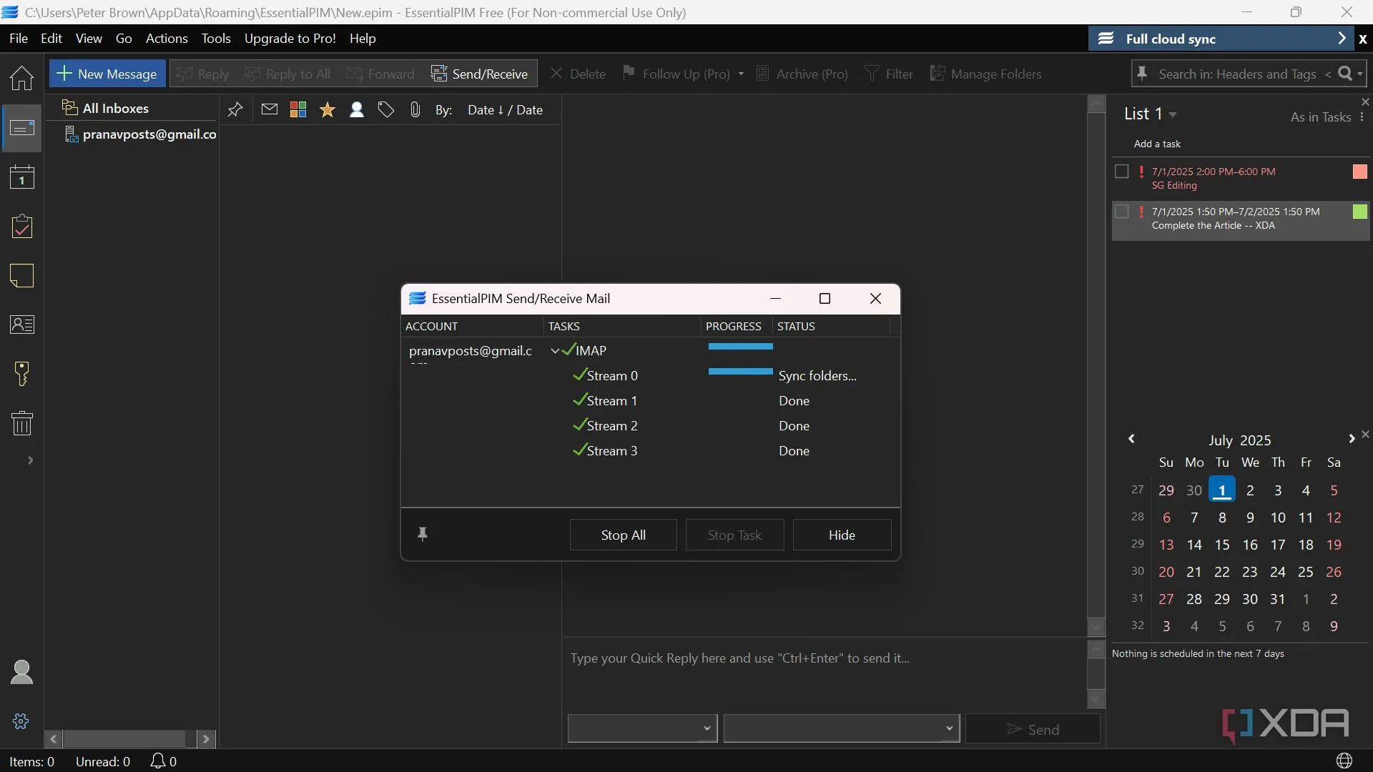Open the Trash module in sidebar

[x=21, y=423]
